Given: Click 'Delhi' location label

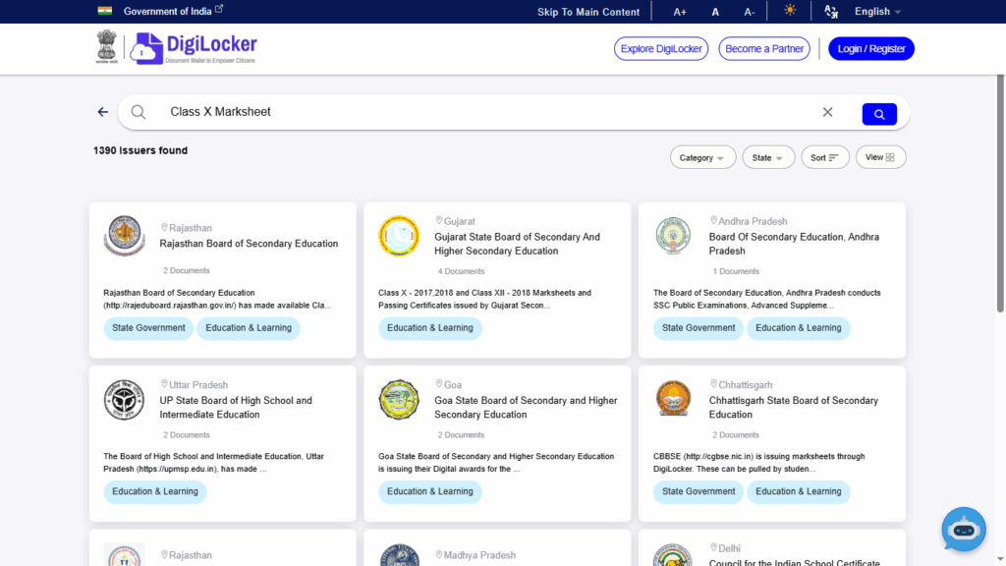Looking at the screenshot, I should coord(729,548).
